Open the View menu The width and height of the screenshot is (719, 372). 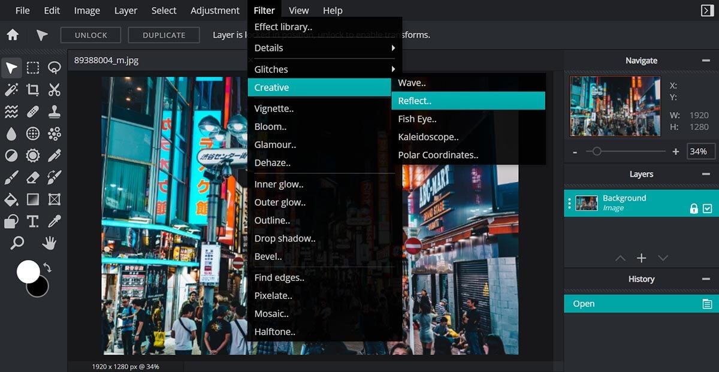click(298, 10)
